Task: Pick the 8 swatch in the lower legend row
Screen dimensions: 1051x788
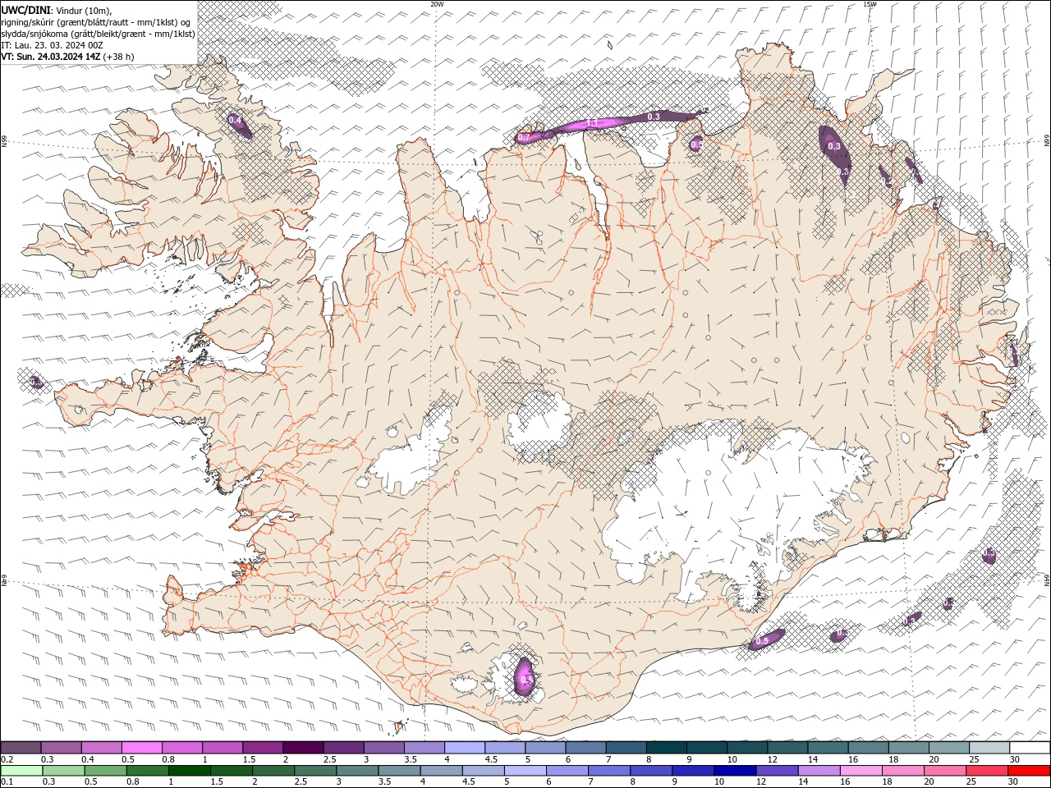Action: coord(650,771)
